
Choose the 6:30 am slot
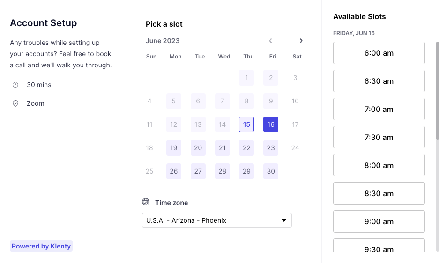379,81
